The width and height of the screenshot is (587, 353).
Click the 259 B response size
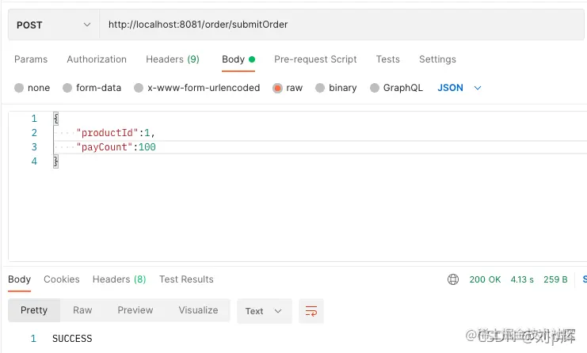pyautogui.click(x=555, y=279)
